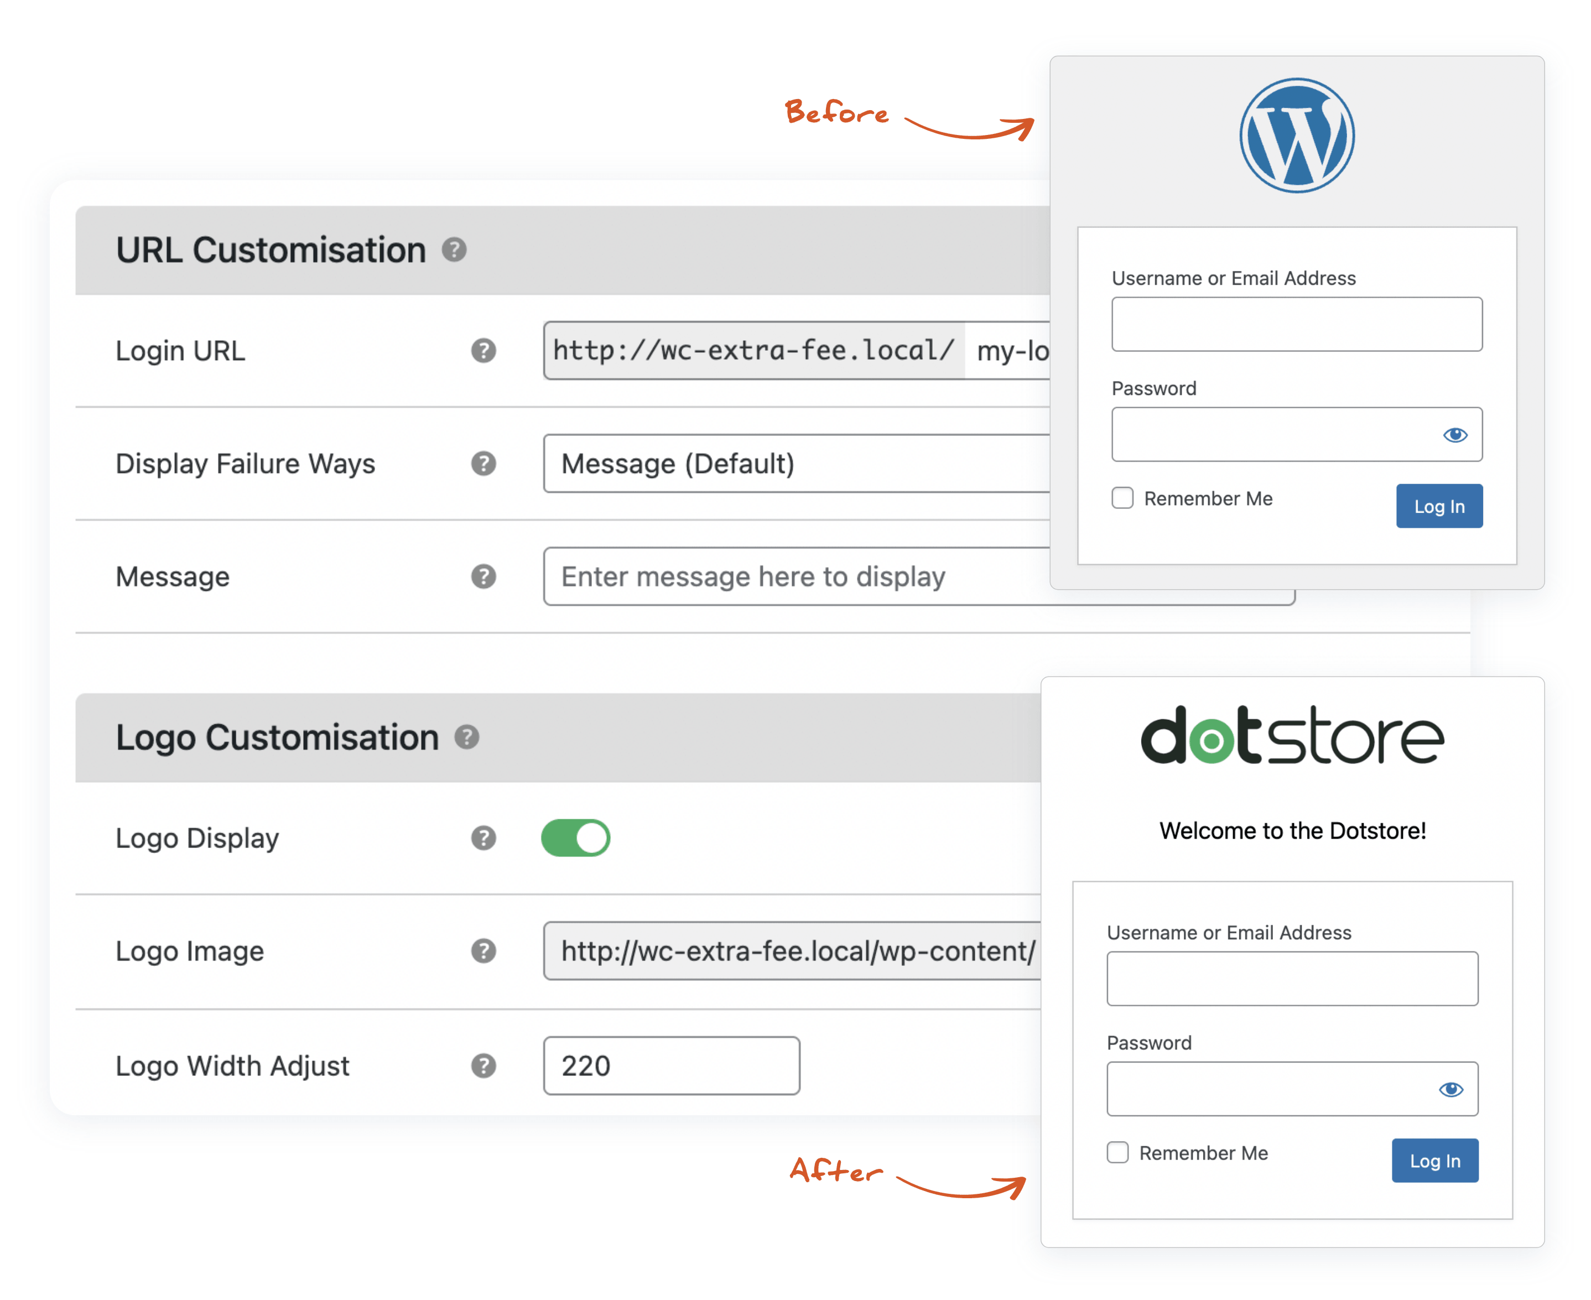Click help icon for Display Failure Ways
Viewport: 1591px width, 1300px height.
tap(483, 464)
